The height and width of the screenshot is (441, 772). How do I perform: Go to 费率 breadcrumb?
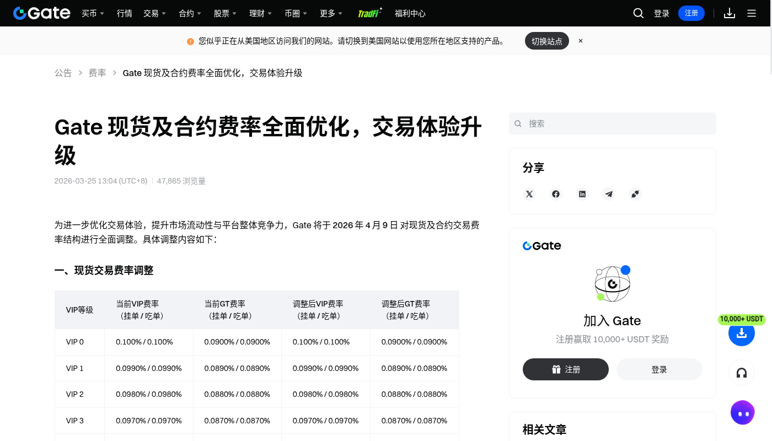(x=97, y=73)
